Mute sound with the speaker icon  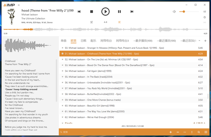(x=174, y=11)
